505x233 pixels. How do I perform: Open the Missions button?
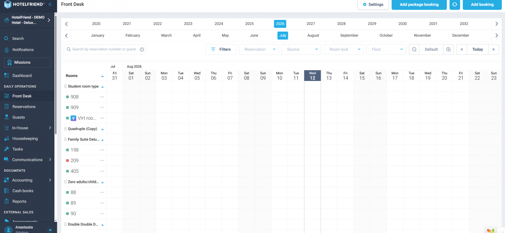(27, 62)
